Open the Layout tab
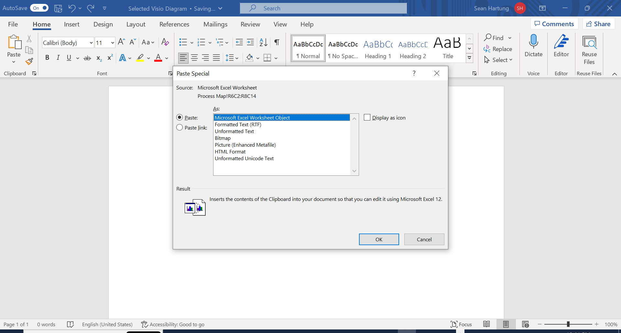 (136, 24)
